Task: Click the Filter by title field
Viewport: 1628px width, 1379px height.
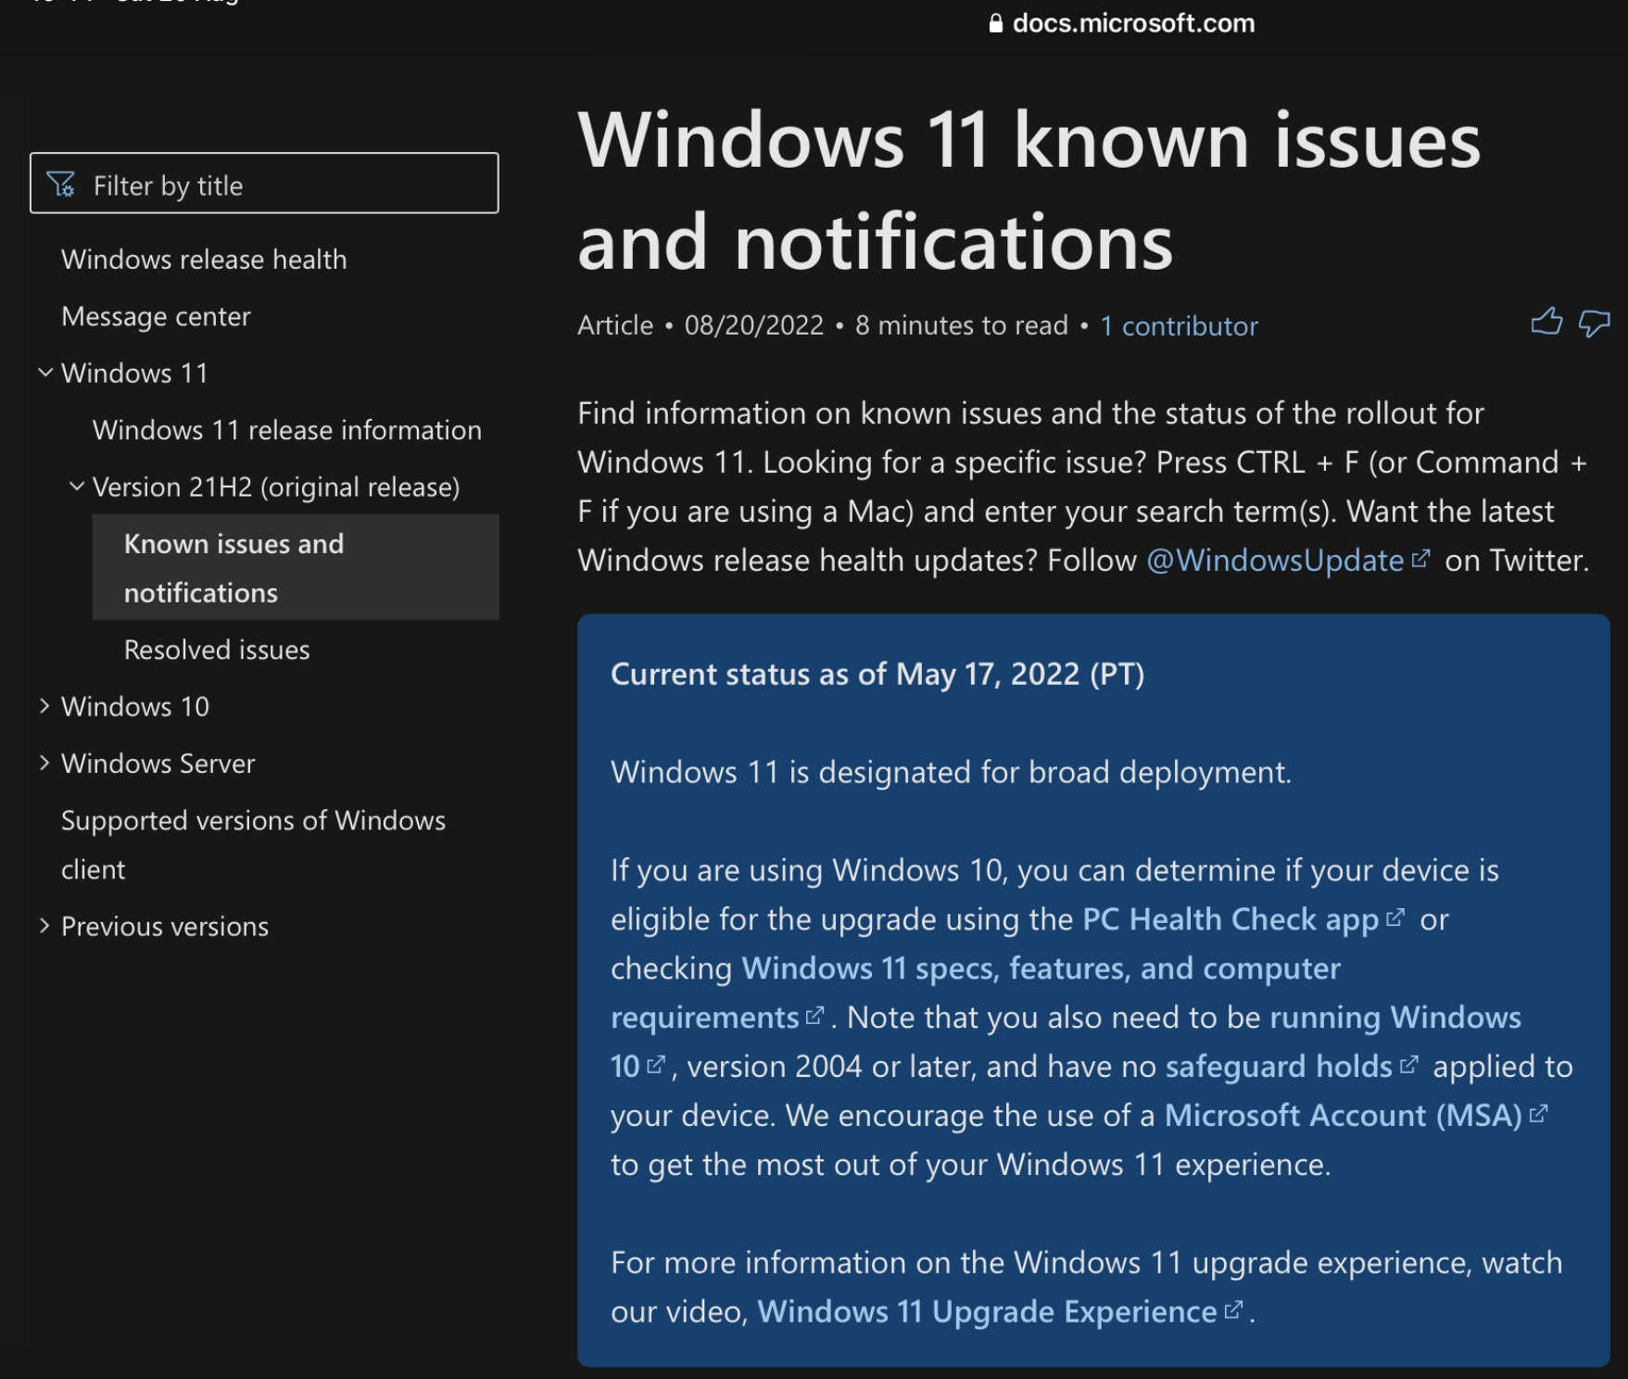Action: click(x=264, y=183)
